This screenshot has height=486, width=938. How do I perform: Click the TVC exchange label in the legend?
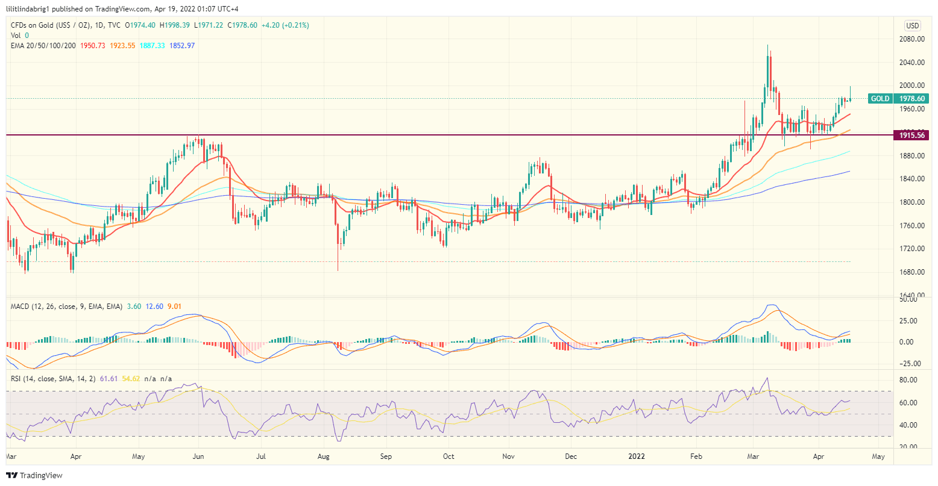tap(112, 25)
